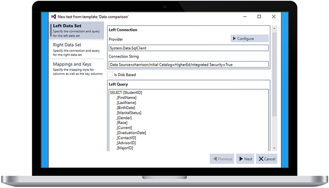329x188 pixels.
Task: Cancel the new test wizard
Action: tap(266, 159)
